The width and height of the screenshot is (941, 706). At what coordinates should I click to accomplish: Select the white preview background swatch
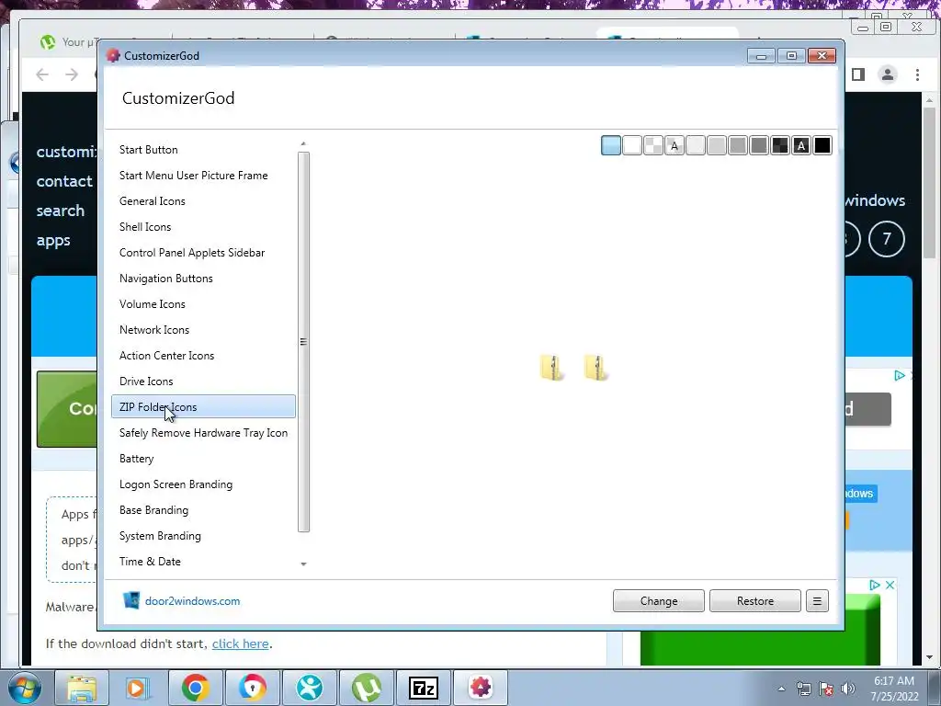[x=632, y=145]
